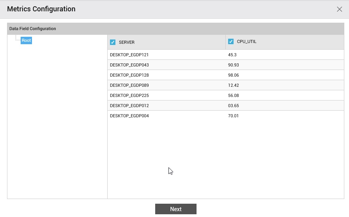The height and width of the screenshot is (217, 349).
Task: Click the DESKTOP_EGDP012 server cell
Action: pos(167,106)
